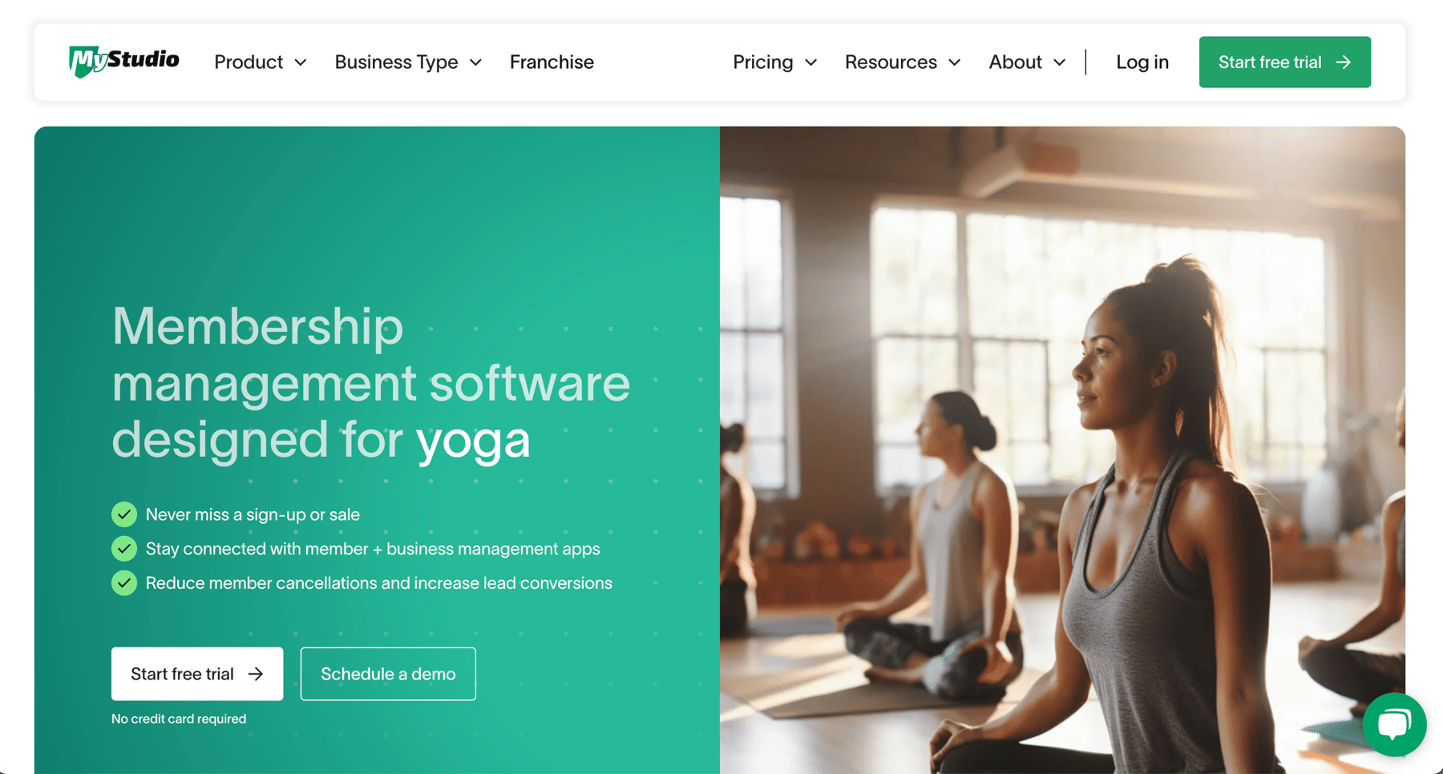Click the MyStudio logo

coord(124,61)
